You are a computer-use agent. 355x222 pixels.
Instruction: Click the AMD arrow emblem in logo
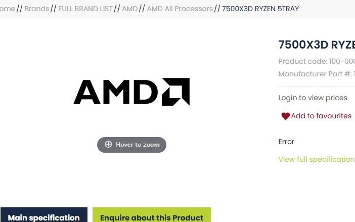click(x=175, y=92)
